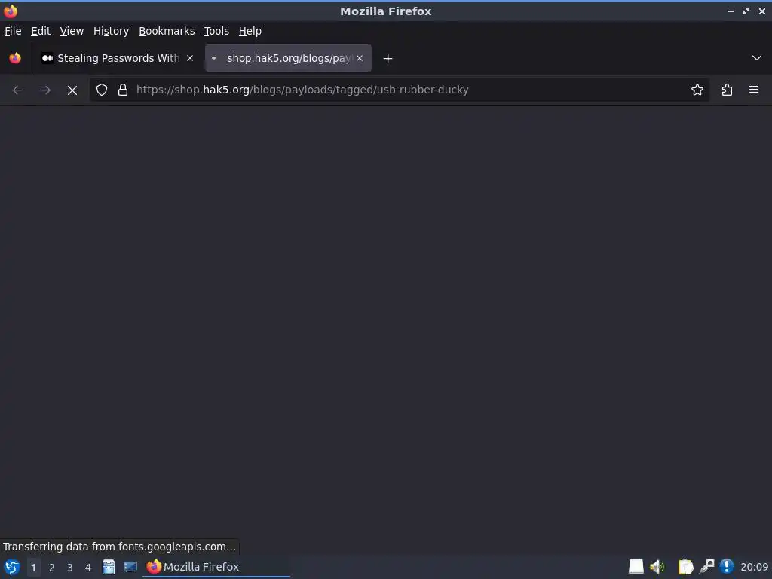
Task: Expand the list all tabs chevron
Action: pyautogui.click(x=757, y=58)
